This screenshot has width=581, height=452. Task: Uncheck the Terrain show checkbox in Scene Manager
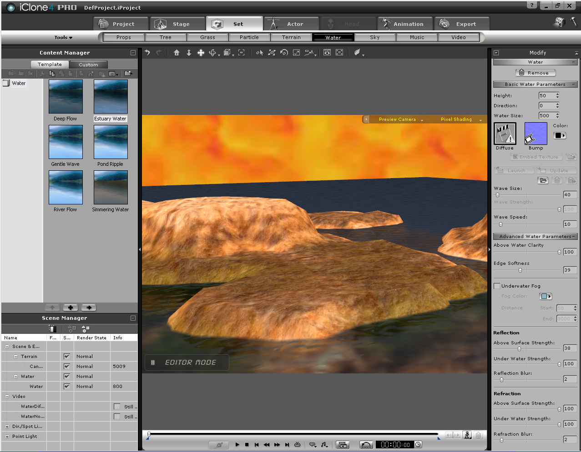click(67, 357)
